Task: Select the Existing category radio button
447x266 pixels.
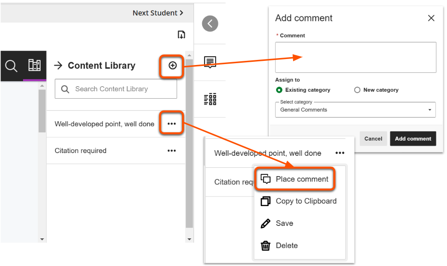Action: tap(279, 90)
